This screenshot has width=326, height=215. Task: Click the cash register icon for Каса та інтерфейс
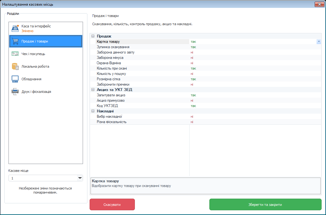pyautogui.click(x=15, y=28)
